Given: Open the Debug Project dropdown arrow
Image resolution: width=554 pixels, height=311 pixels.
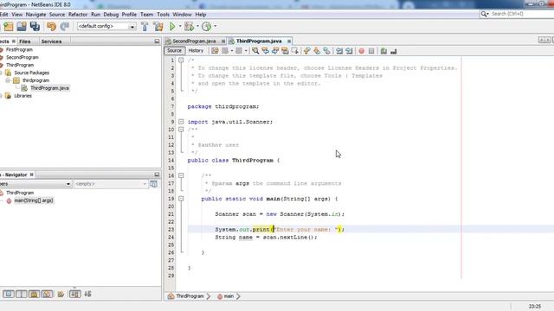Looking at the screenshot, I should click(197, 26).
